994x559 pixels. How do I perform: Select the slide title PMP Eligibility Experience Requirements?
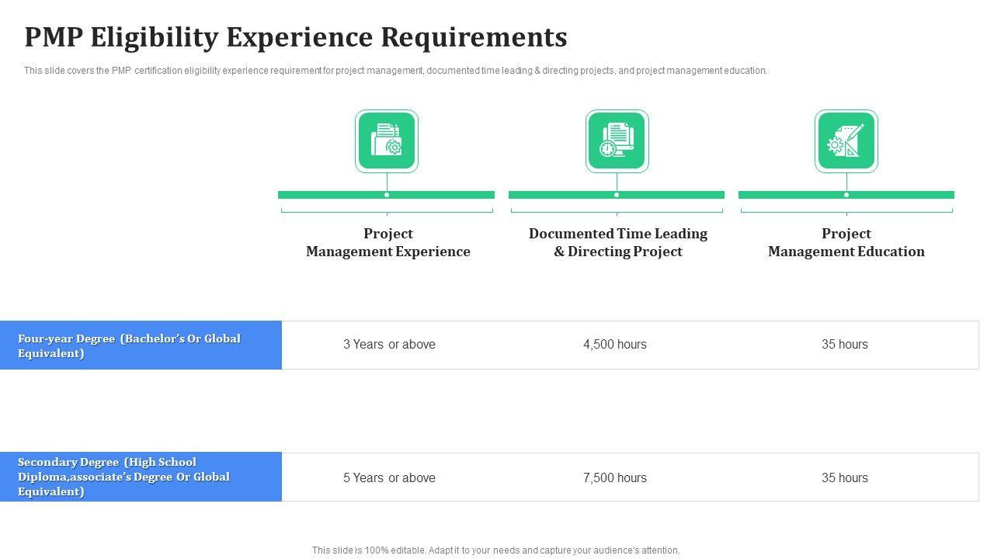click(x=295, y=37)
